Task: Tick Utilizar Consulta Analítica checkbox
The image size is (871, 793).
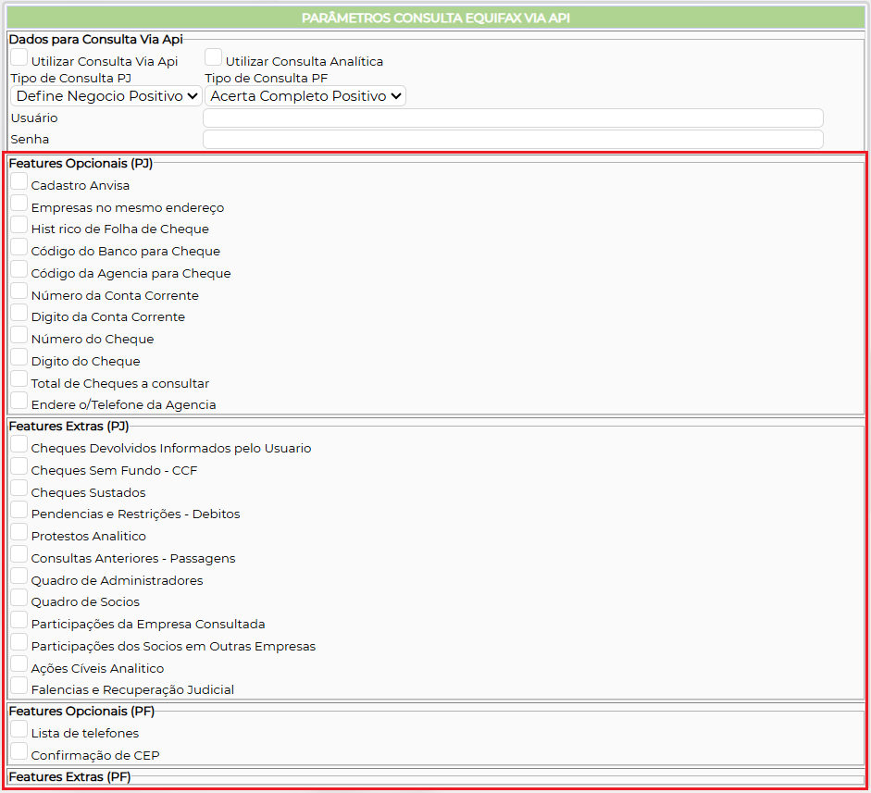Action: tap(213, 57)
